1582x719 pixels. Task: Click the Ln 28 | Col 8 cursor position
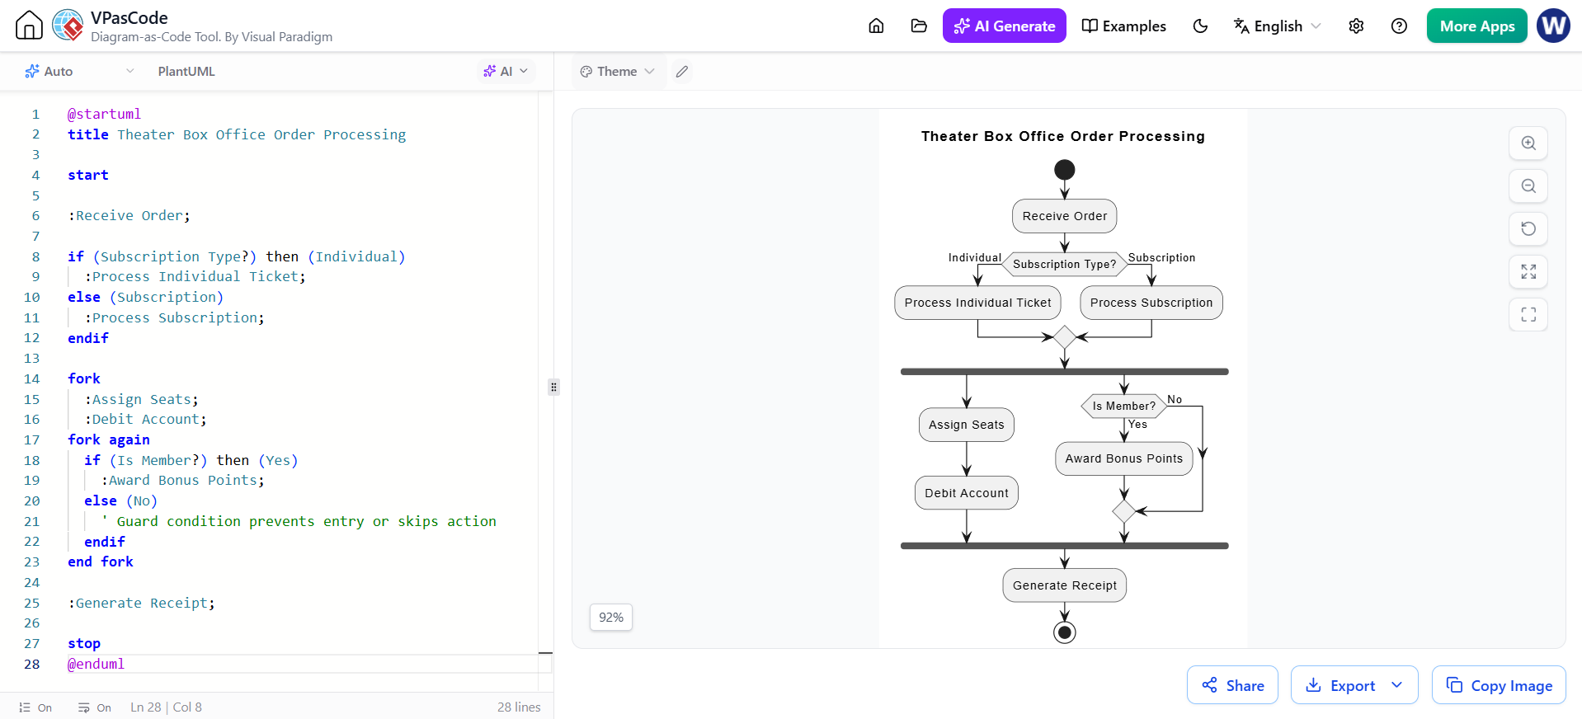pos(166,707)
